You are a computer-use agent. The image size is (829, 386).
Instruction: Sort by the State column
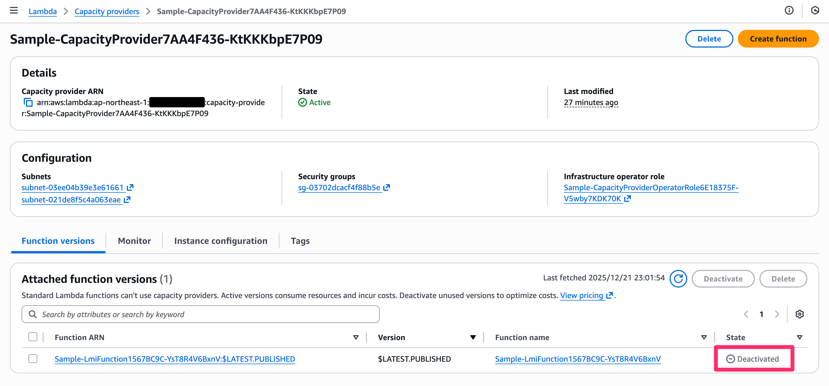(799, 337)
